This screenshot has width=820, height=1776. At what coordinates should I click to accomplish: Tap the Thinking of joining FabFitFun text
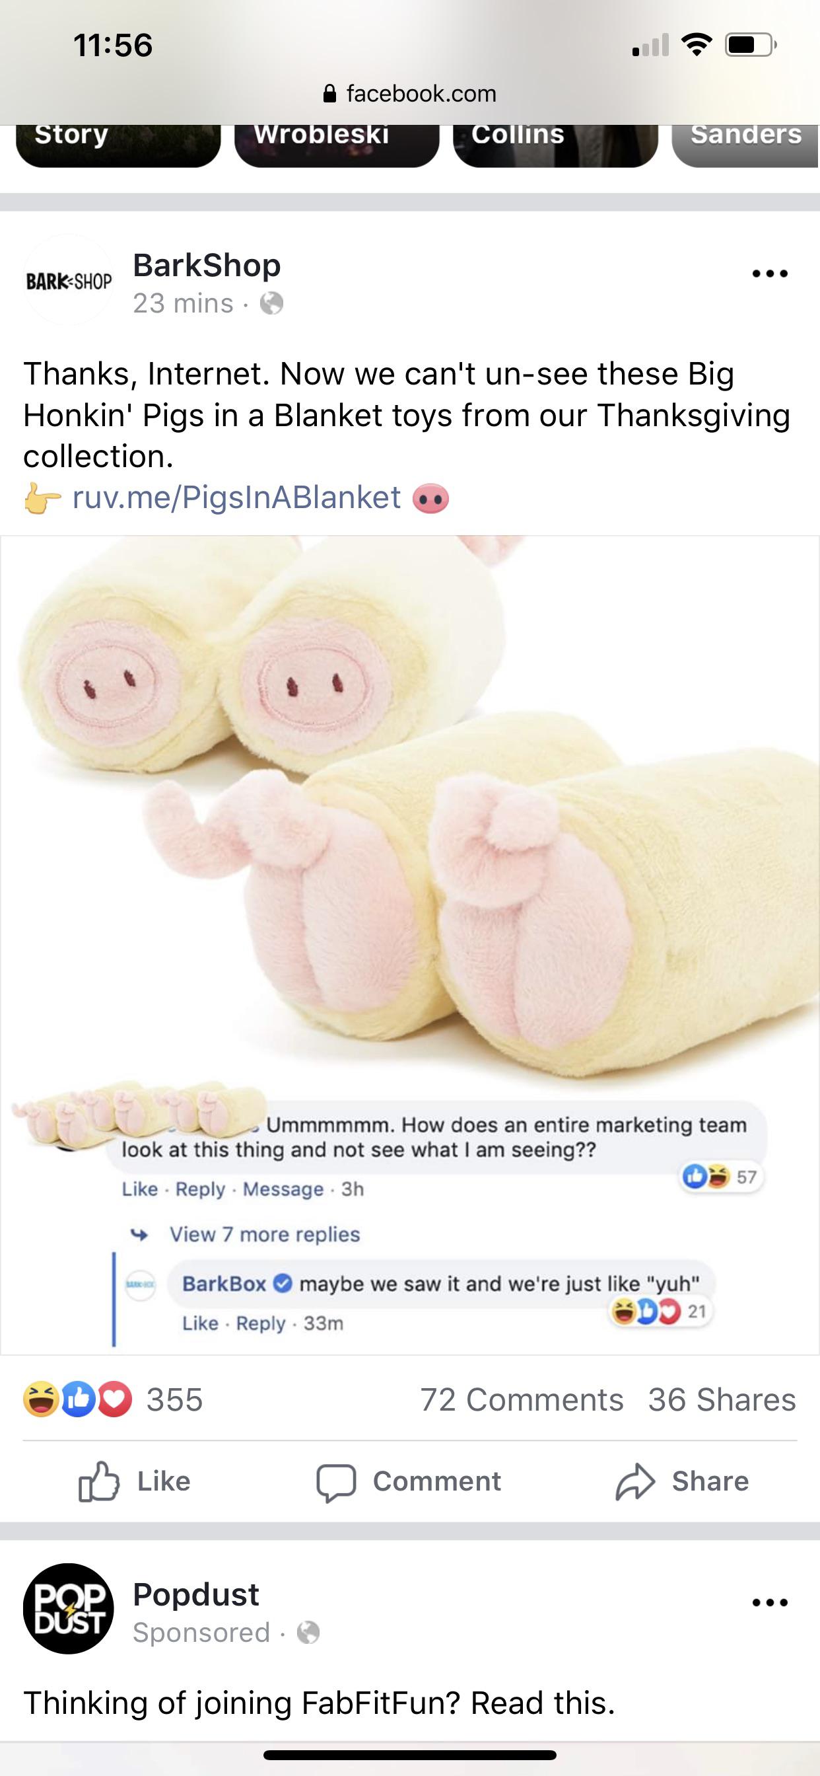pyautogui.click(x=319, y=1702)
